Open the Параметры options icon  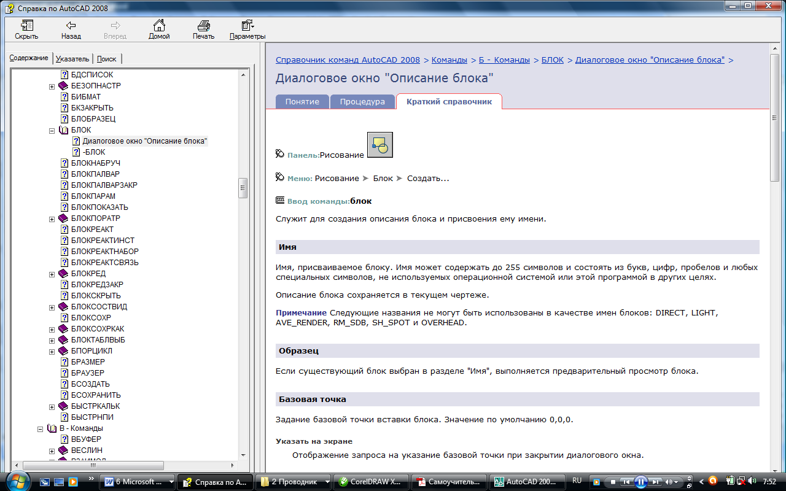pyautogui.click(x=247, y=26)
